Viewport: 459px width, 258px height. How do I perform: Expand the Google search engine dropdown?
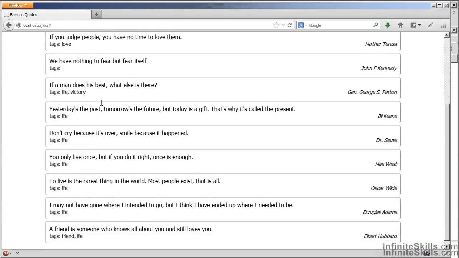(302, 25)
